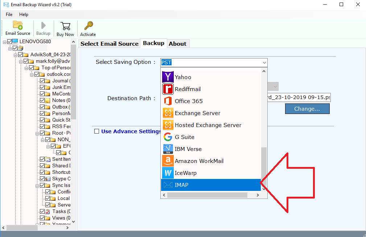Viewport: 366px width, 237px height.
Task: Click the Views folder icon
Action: pyautogui.click(x=48, y=218)
